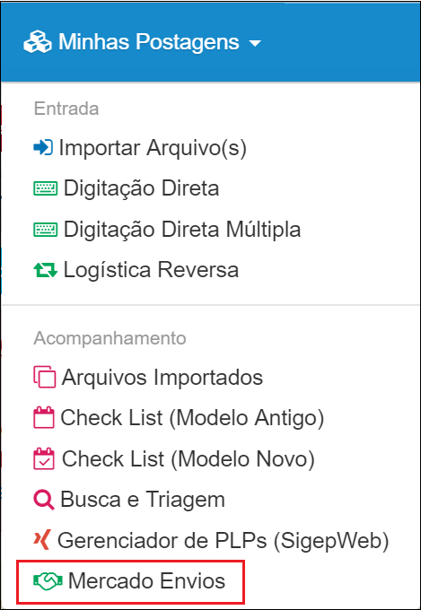Screen dimensions: 421x610
Task: Select the Digitação Direta text item
Action: 141,188
